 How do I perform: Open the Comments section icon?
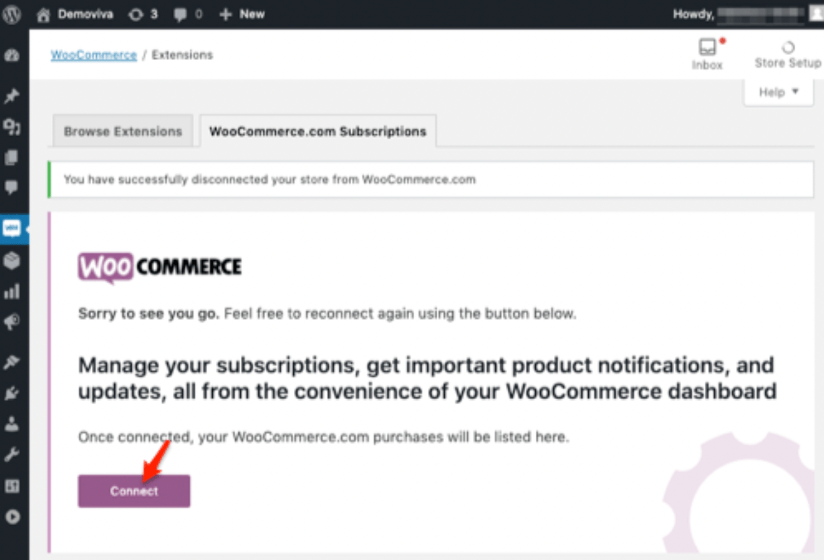coord(12,187)
